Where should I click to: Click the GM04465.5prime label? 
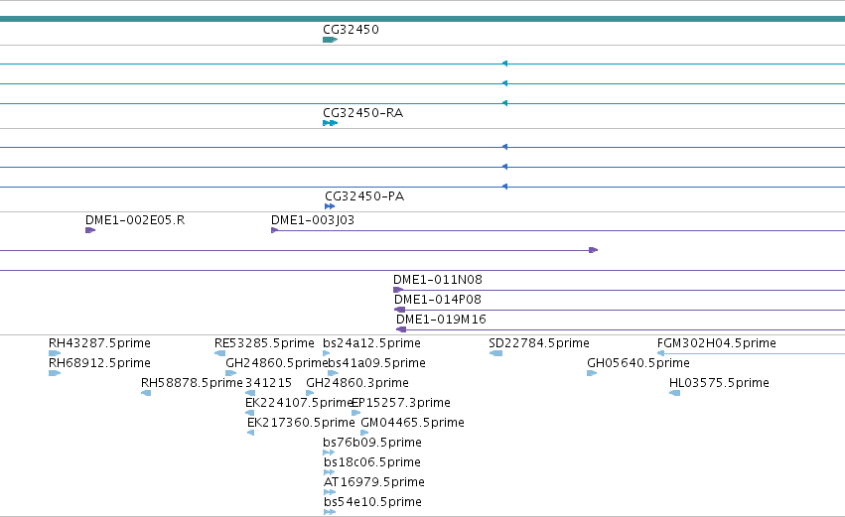pos(412,423)
